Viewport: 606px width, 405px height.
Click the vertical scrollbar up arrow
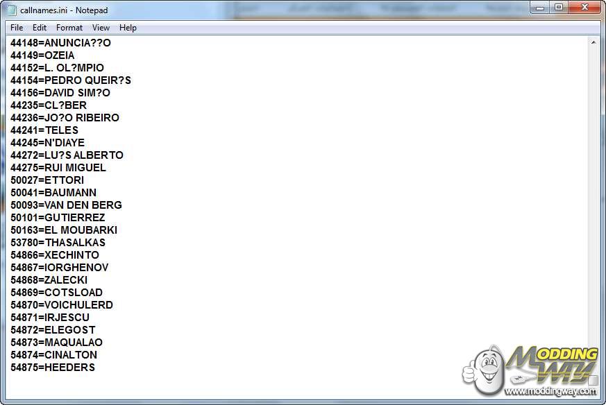click(x=594, y=42)
